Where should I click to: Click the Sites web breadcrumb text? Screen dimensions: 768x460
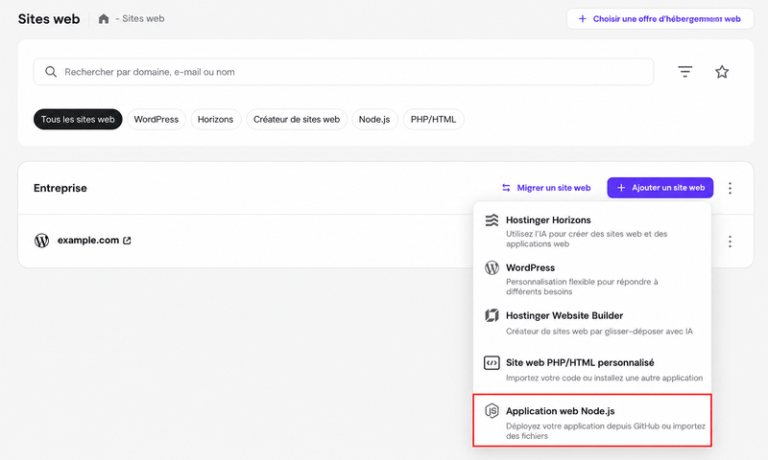pos(143,18)
